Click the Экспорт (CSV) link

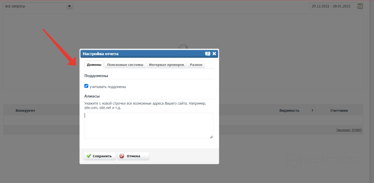pos(349,130)
